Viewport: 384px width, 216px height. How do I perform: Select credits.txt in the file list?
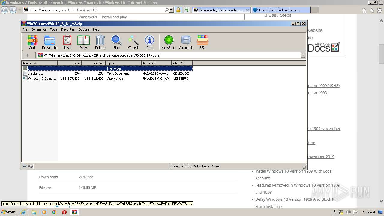tap(35, 73)
